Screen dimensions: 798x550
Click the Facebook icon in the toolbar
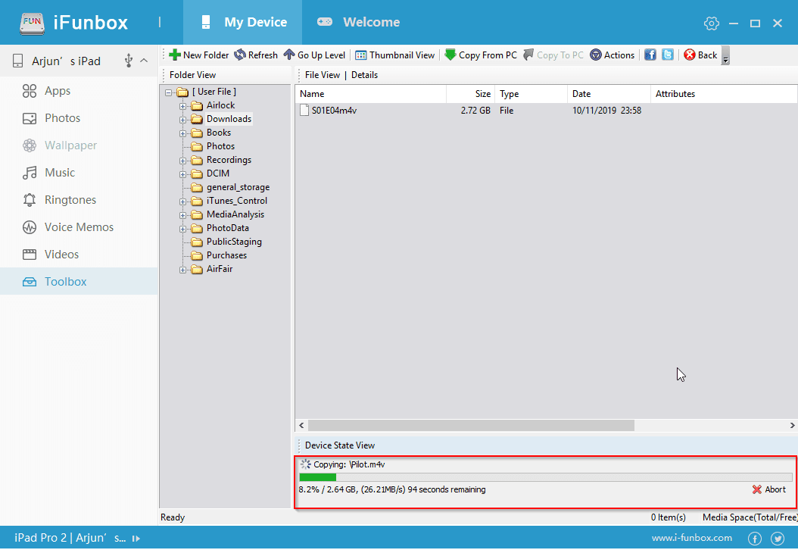(x=650, y=55)
